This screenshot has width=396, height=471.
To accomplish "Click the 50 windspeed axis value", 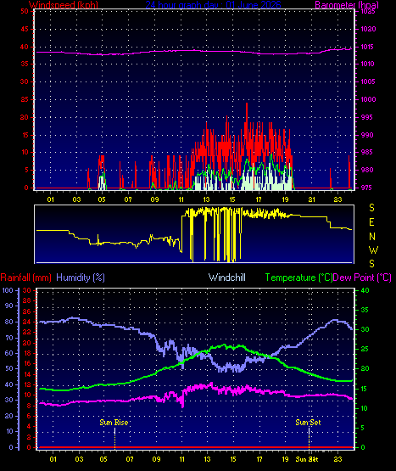I will point(25,11).
